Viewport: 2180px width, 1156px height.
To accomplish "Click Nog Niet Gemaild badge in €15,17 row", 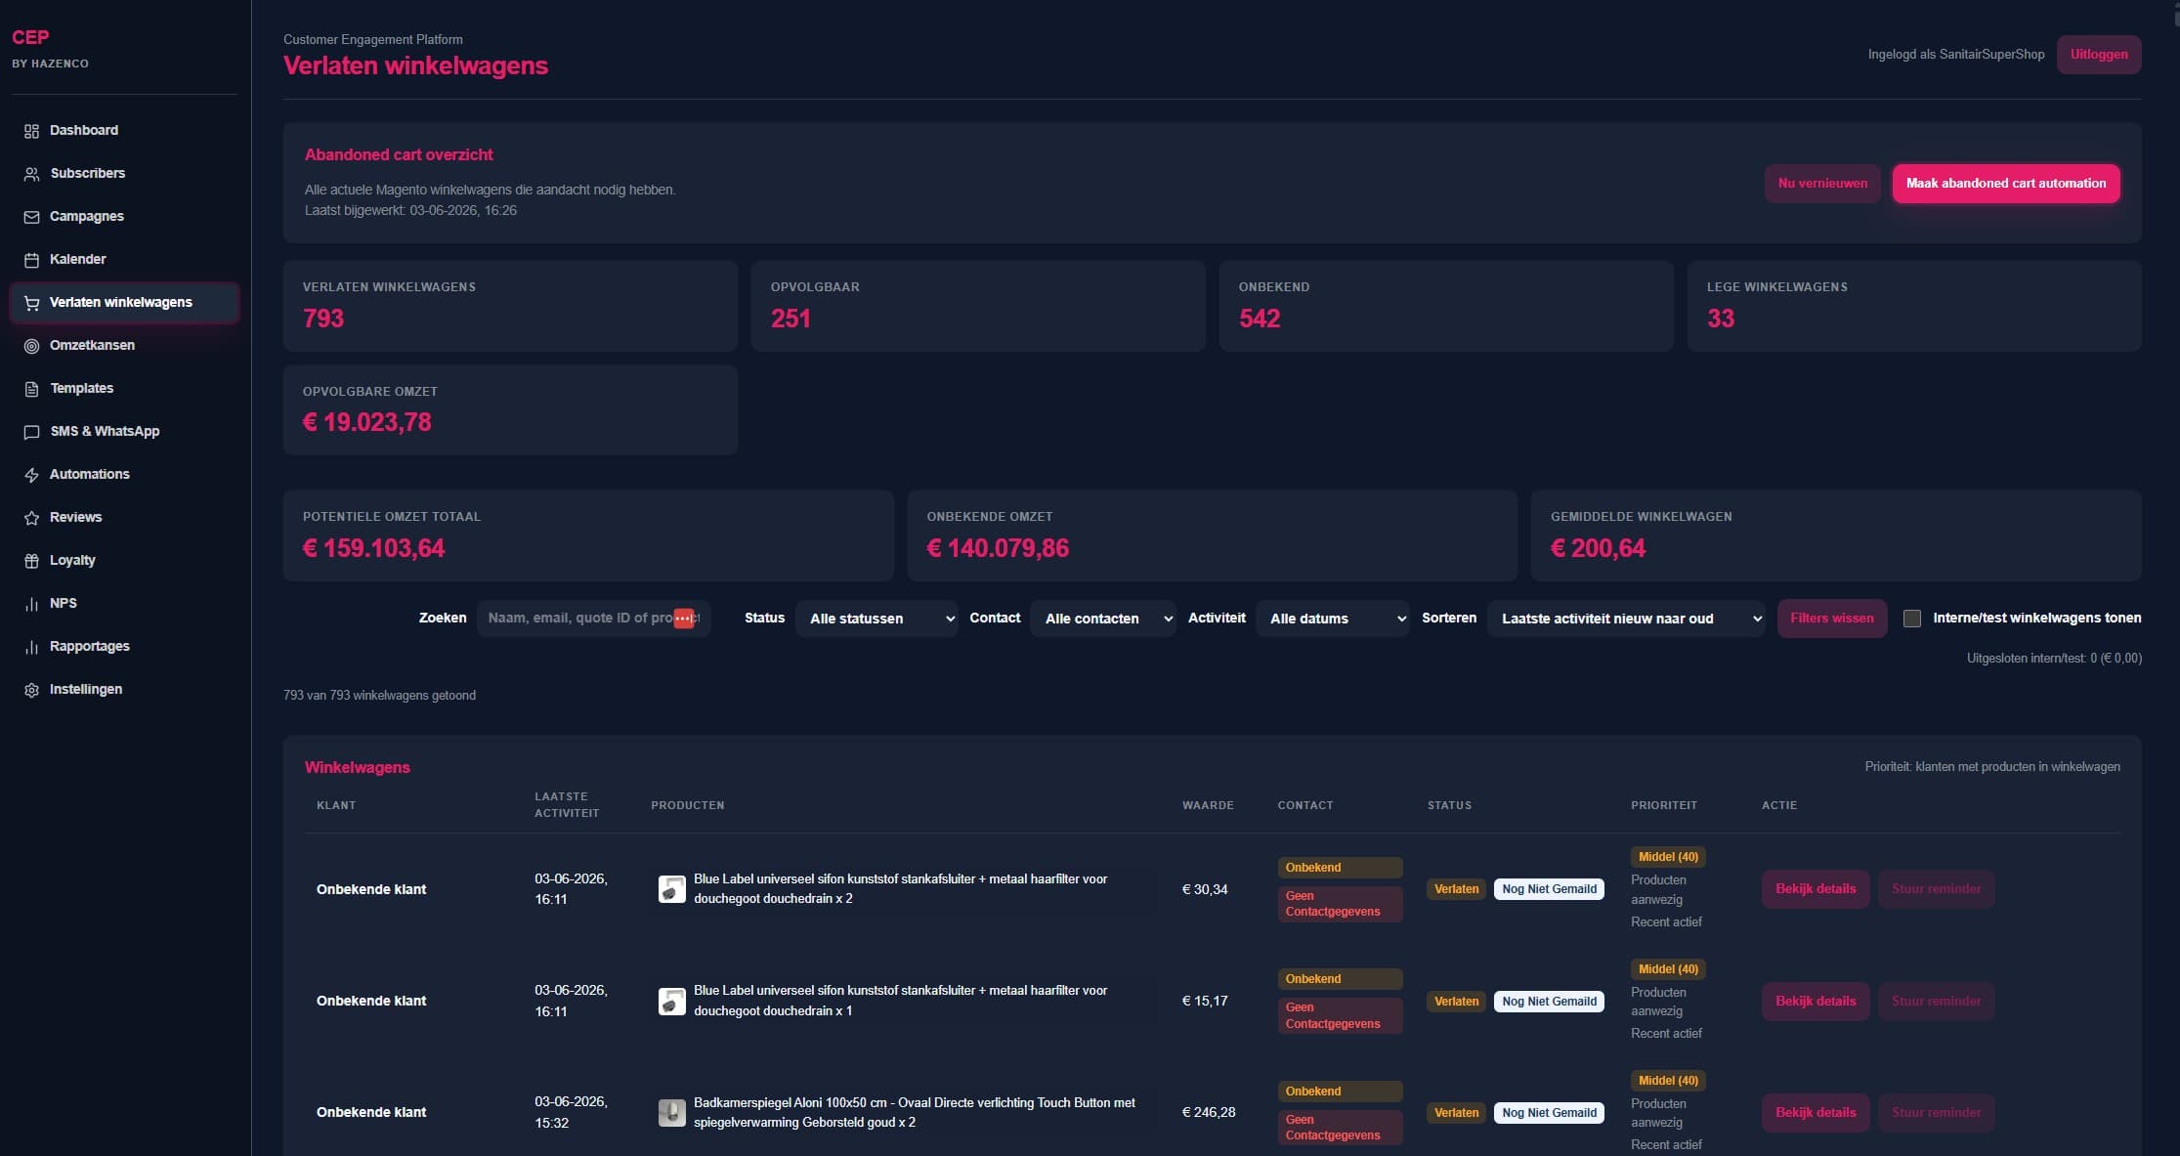I will (1549, 1002).
